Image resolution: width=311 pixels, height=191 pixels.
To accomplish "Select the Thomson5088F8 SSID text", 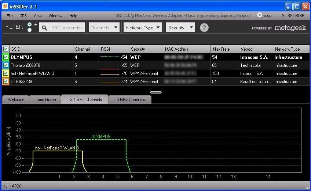I will pos(25,65).
